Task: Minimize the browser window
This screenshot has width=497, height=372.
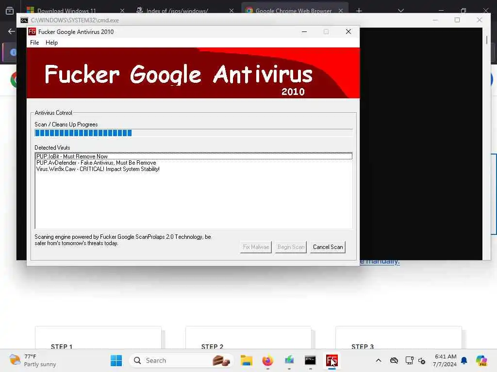Action: [441, 11]
